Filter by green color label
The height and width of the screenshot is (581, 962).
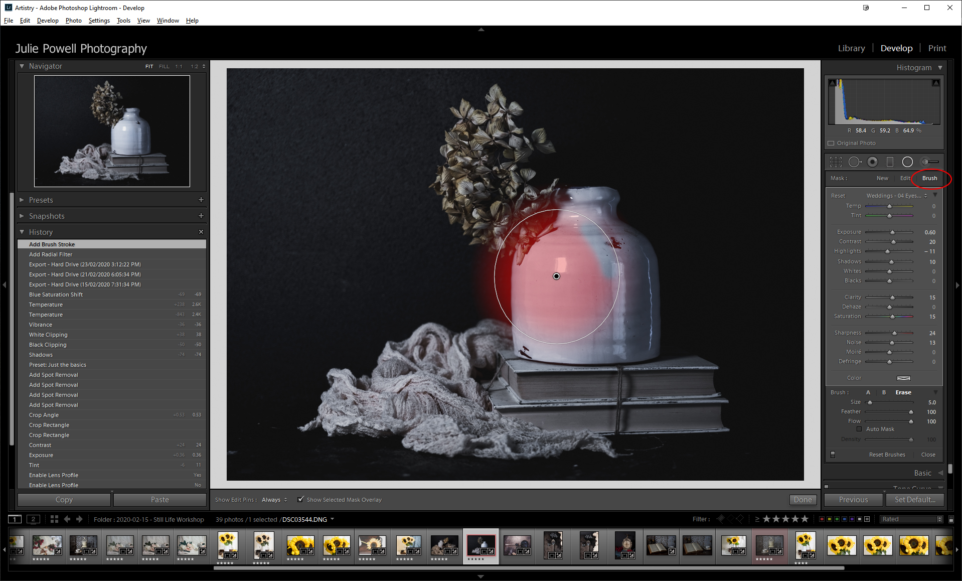837,519
